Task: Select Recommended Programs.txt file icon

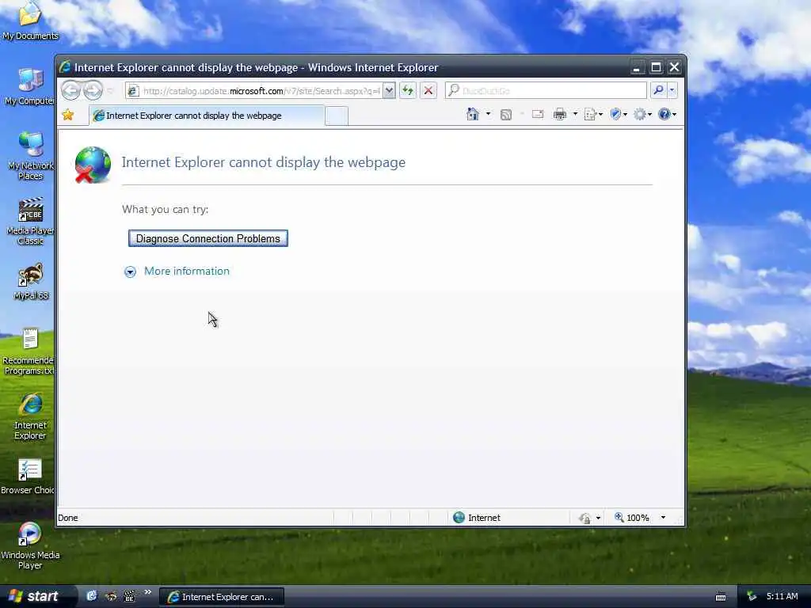Action: click(x=29, y=351)
